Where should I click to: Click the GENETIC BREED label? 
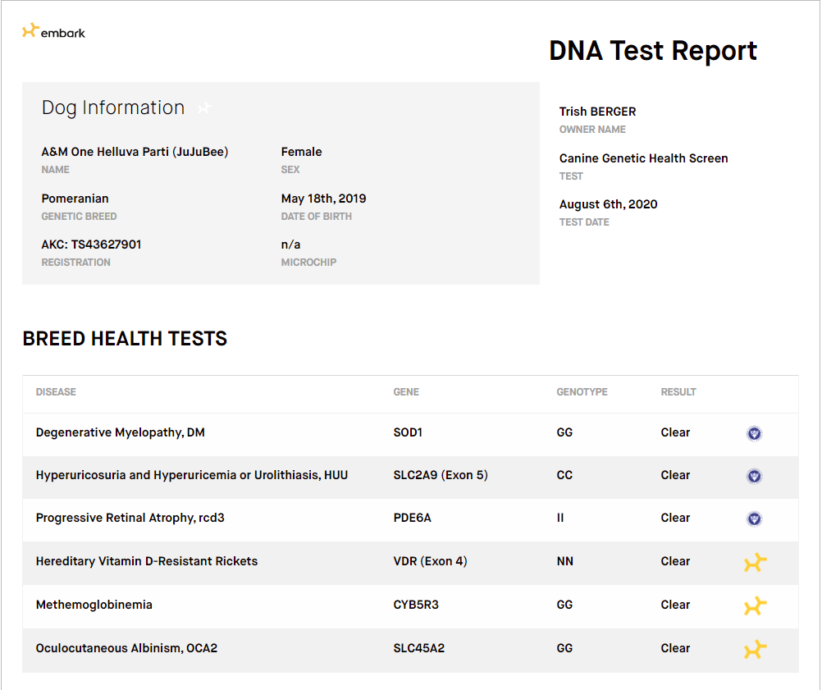click(79, 217)
